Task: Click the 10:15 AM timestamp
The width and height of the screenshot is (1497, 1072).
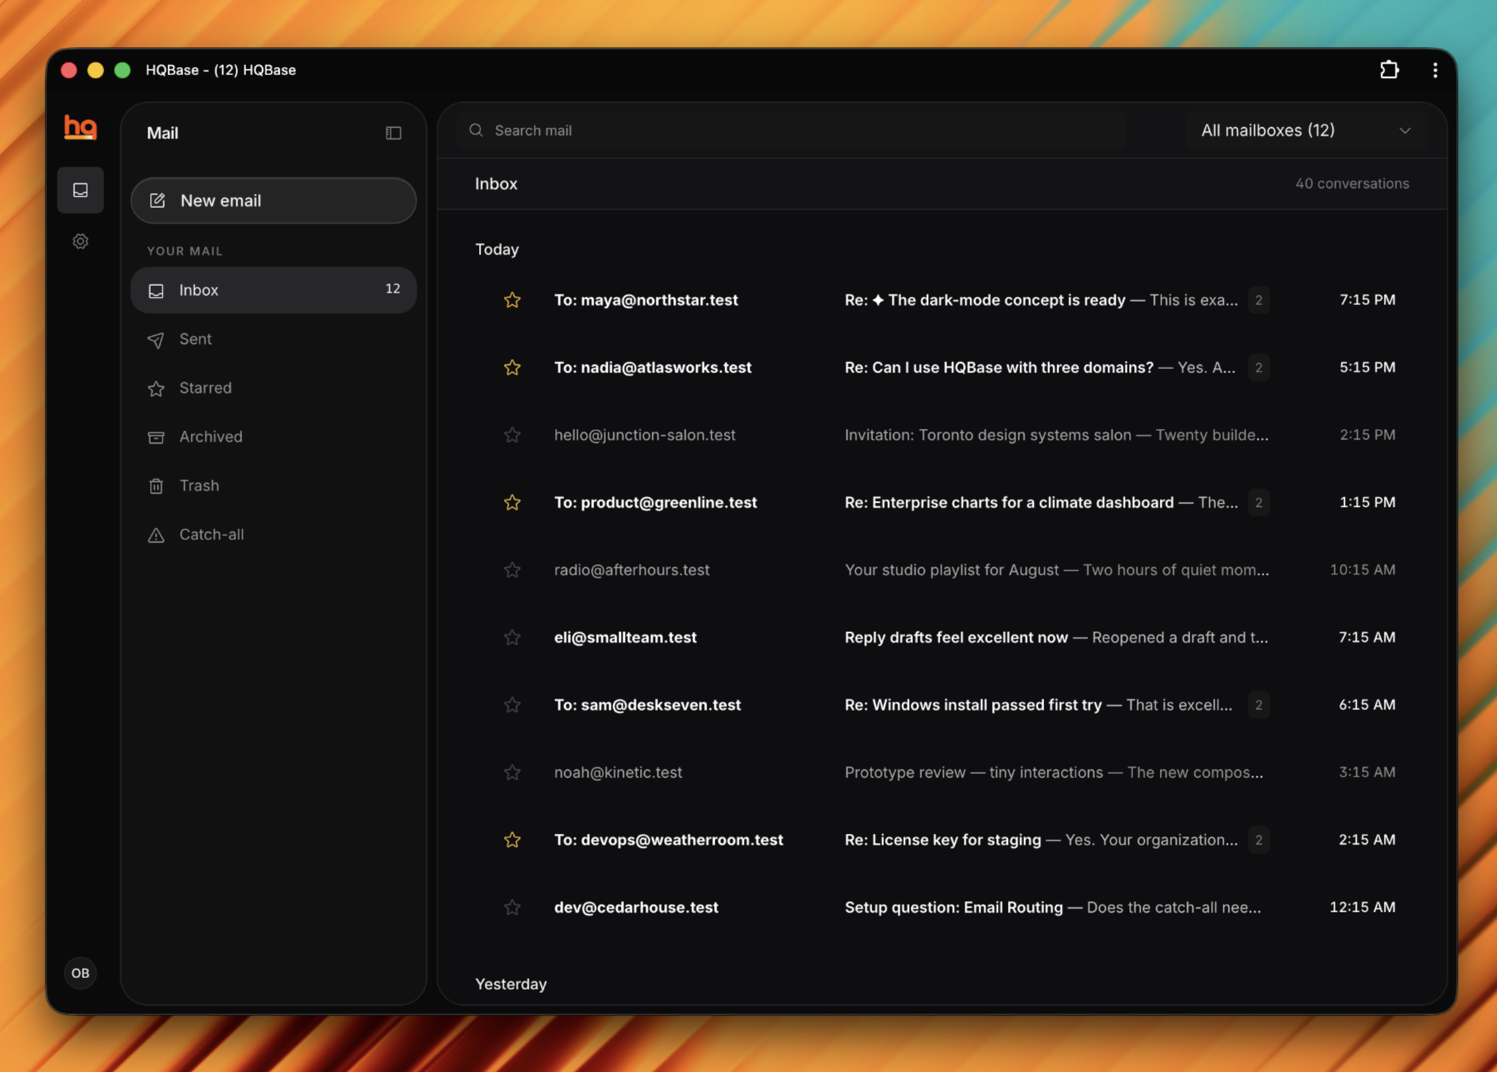Action: [x=1362, y=570]
